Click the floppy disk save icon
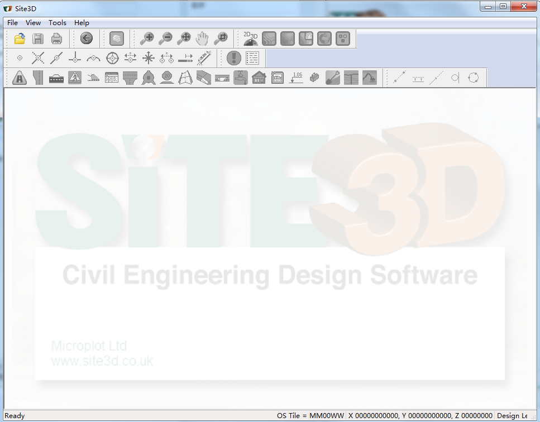The height and width of the screenshot is (422, 540). coord(38,38)
